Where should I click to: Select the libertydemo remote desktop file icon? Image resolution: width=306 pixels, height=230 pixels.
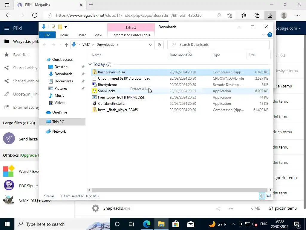(94, 85)
